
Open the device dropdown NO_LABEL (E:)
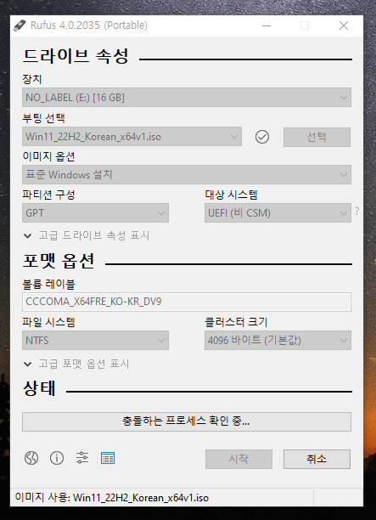click(x=187, y=97)
